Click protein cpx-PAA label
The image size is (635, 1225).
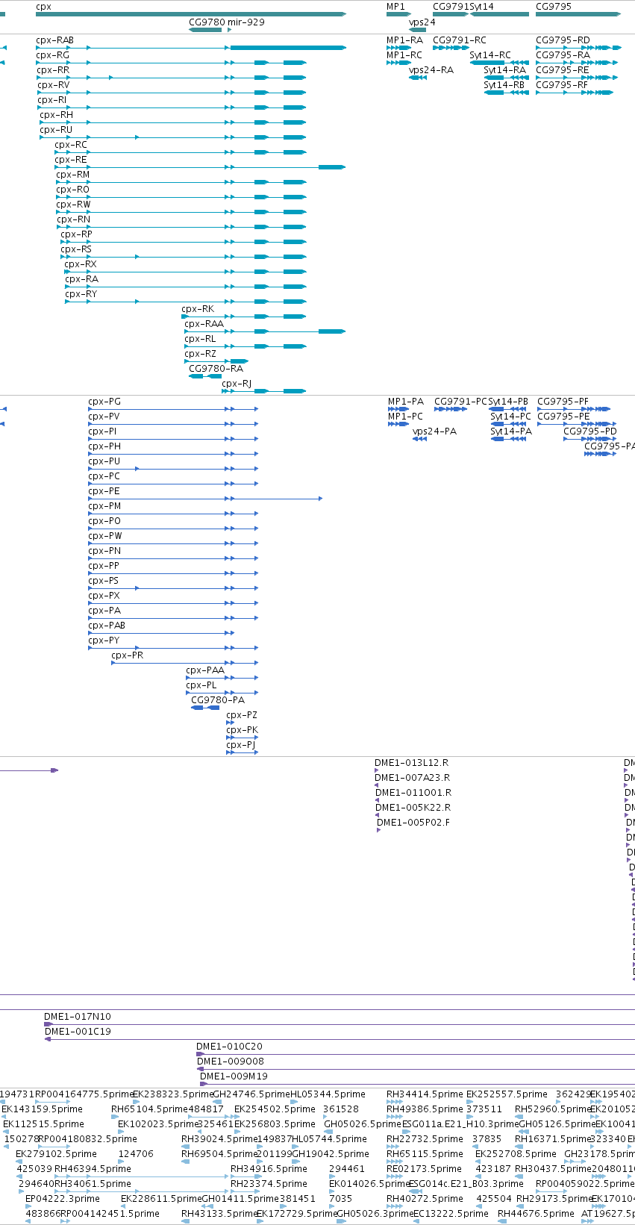[x=205, y=670]
